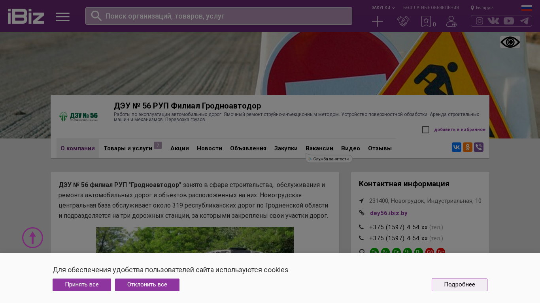Viewport: 540px width, 303px height.
Task: Click the company title ДЭУ № 56 РУП
Action: (x=187, y=106)
